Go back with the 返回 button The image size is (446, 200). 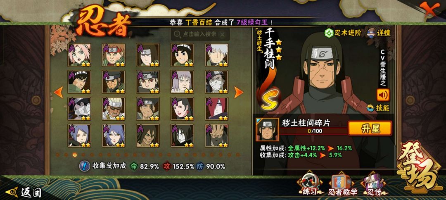tap(24, 193)
